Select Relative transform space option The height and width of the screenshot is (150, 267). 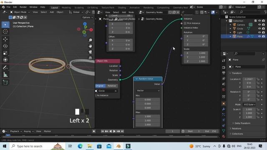(112, 86)
